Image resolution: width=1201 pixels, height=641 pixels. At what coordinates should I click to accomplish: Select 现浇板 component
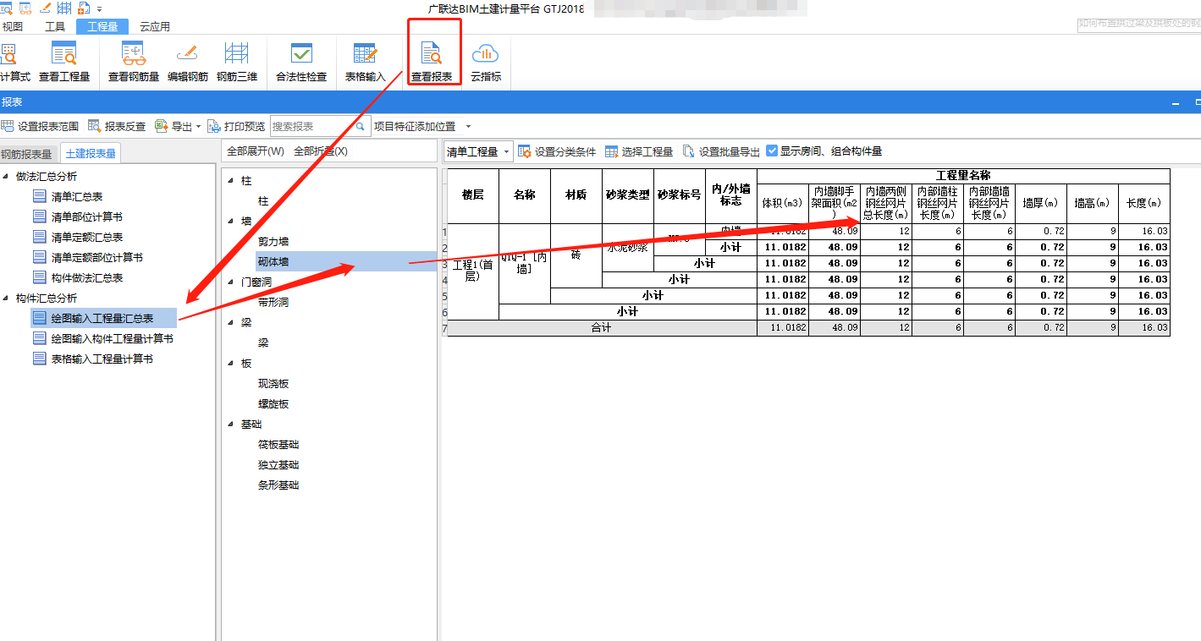pyautogui.click(x=273, y=383)
